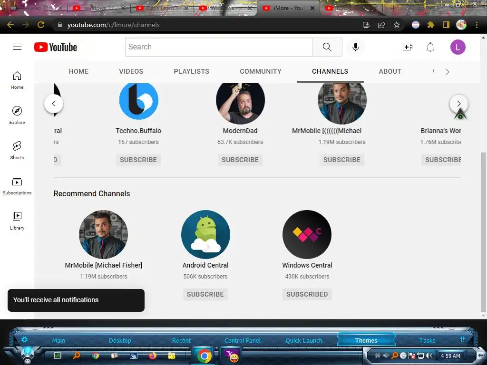
Task: Open Tasks tab on the dock
Action: (428, 340)
